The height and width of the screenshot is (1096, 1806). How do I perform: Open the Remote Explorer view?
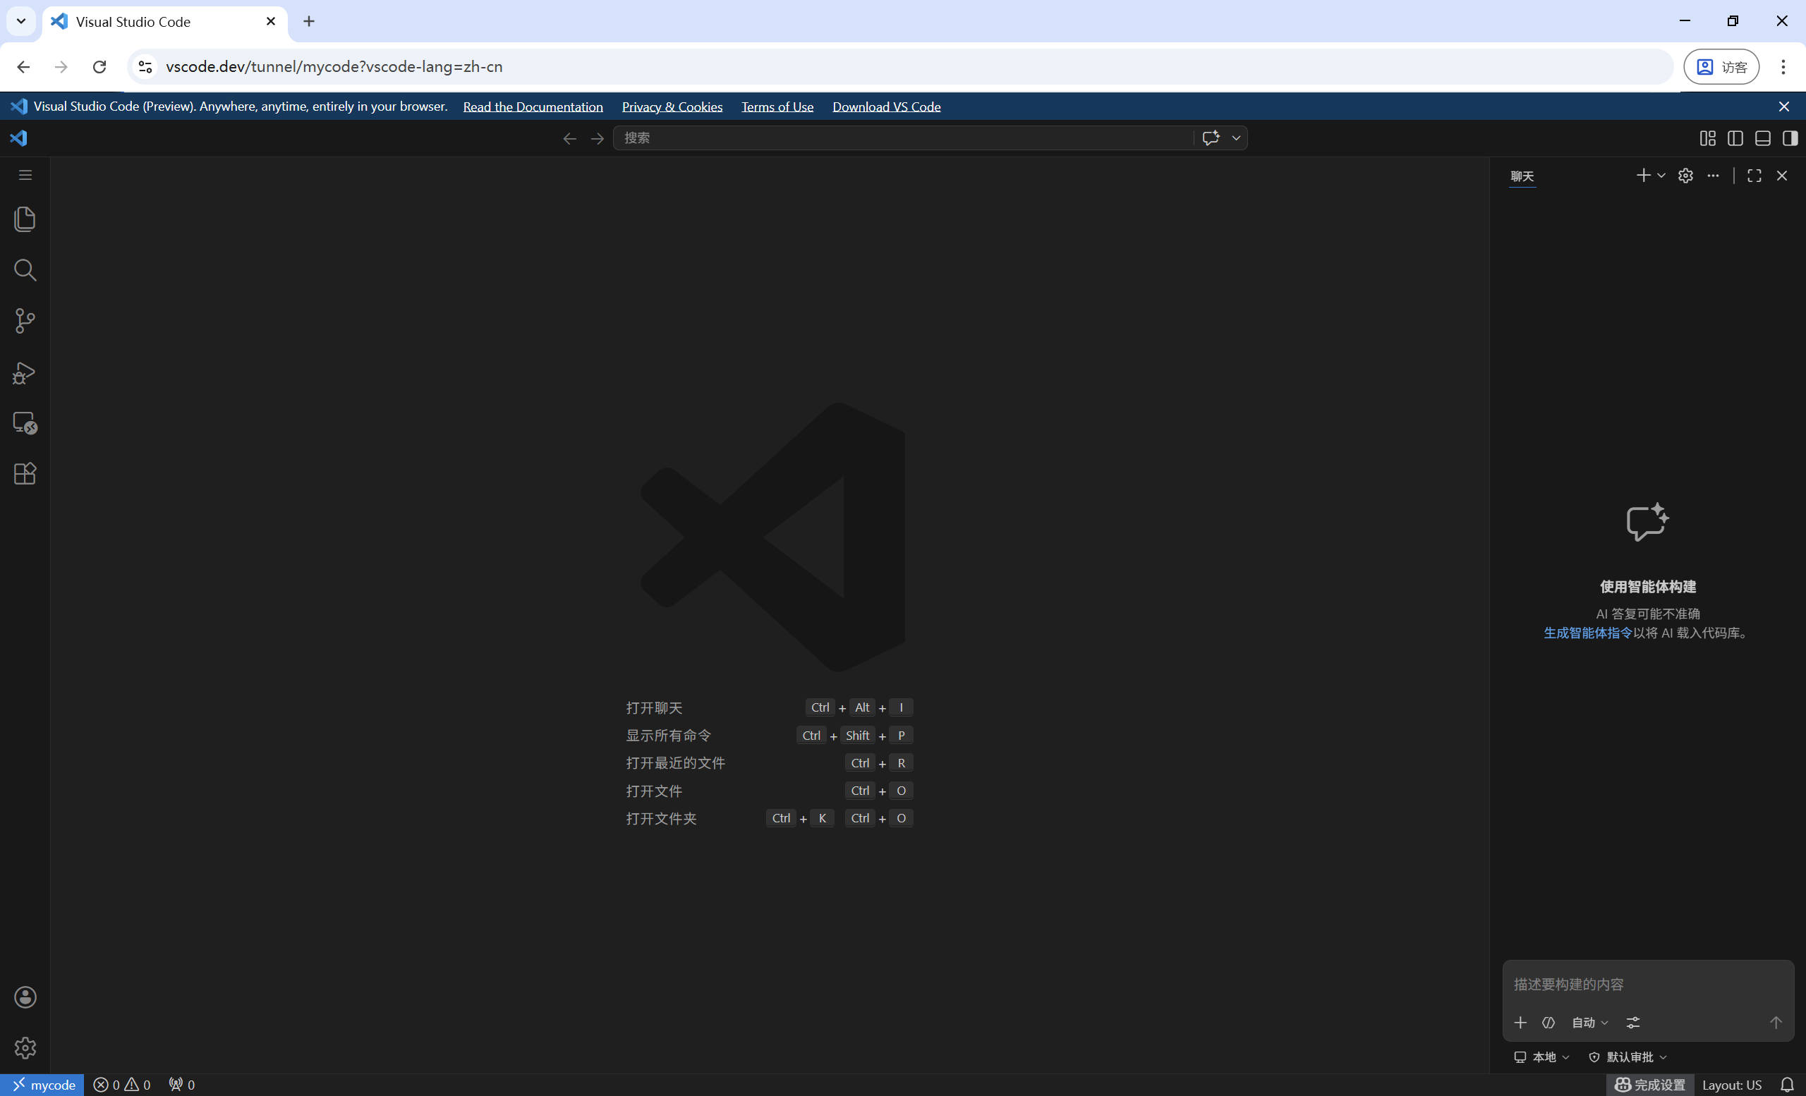25,422
